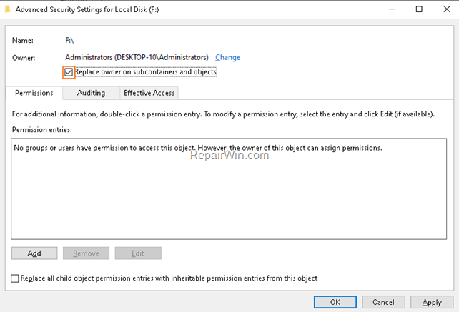Maximize the Advanced Security Settings window

[x=419, y=9]
